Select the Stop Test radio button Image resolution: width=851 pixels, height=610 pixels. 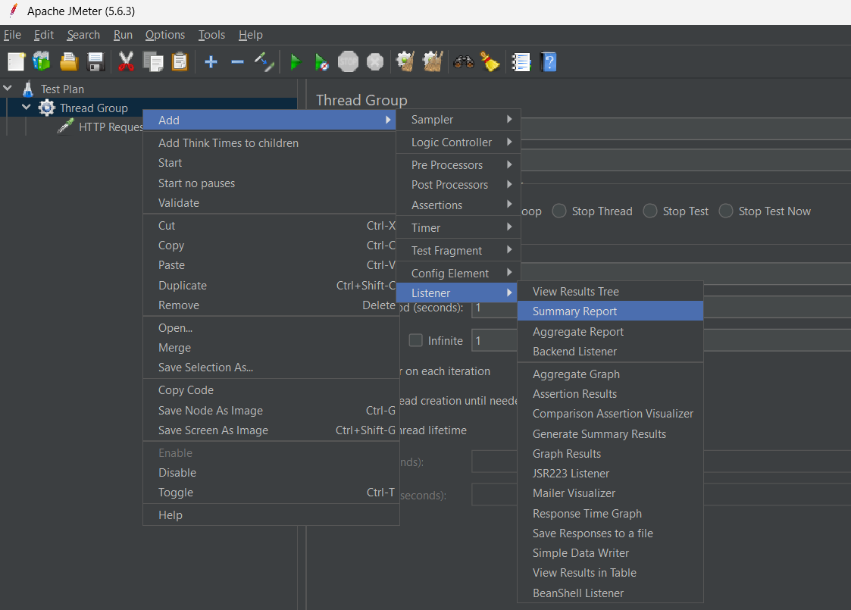click(650, 211)
